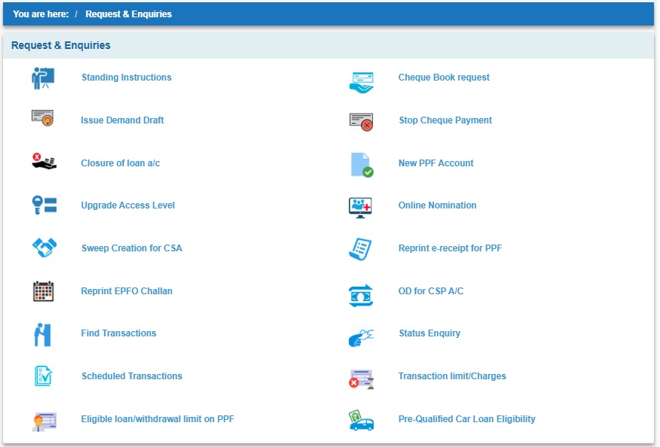
Task: Click the Cheque Book request hand icon
Action: click(x=361, y=83)
